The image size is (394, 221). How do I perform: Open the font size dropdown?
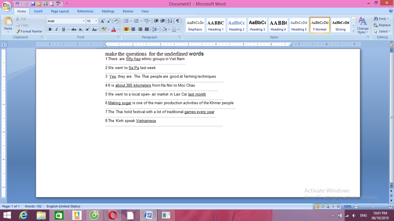point(96,21)
